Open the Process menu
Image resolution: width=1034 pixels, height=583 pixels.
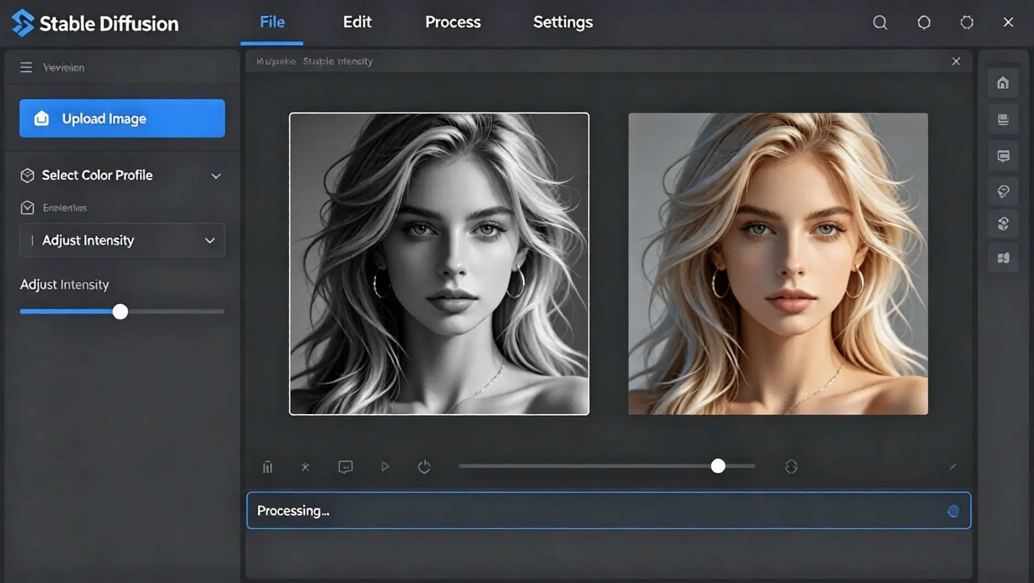click(x=452, y=22)
